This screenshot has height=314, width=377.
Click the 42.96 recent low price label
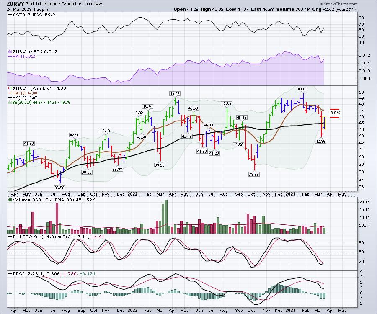coord(320,142)
